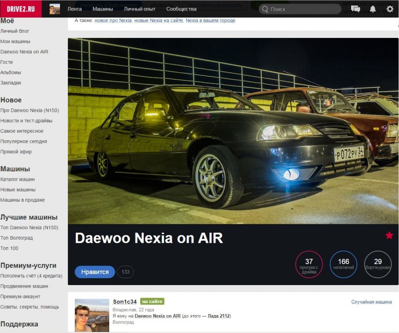This screenshot has height=333, width=399.
Task: Open Новости и тест-драйвы link
Action: pos(26,121)
